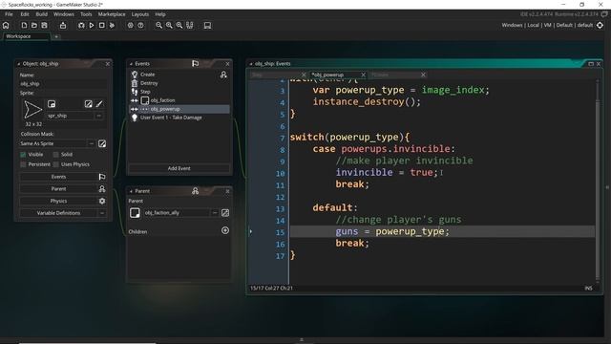This screenshot has width=611, height=344.
Task: Toggle the Visible checkbox
Action: [23, 155]
